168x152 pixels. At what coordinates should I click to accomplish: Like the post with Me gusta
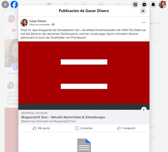tap(41, 128)
